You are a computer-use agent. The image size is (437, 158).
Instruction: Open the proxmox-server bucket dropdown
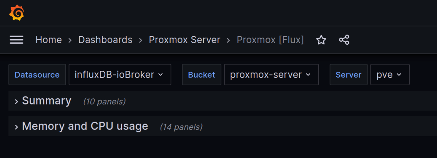[271, 75]
